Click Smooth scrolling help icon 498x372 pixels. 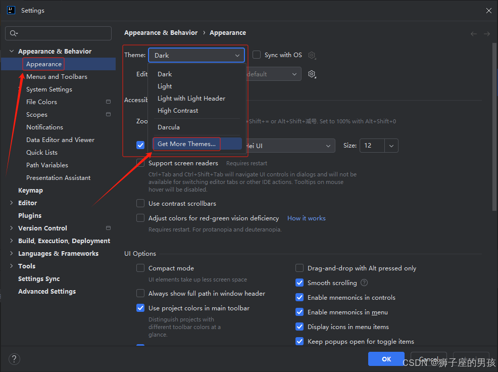364,283
